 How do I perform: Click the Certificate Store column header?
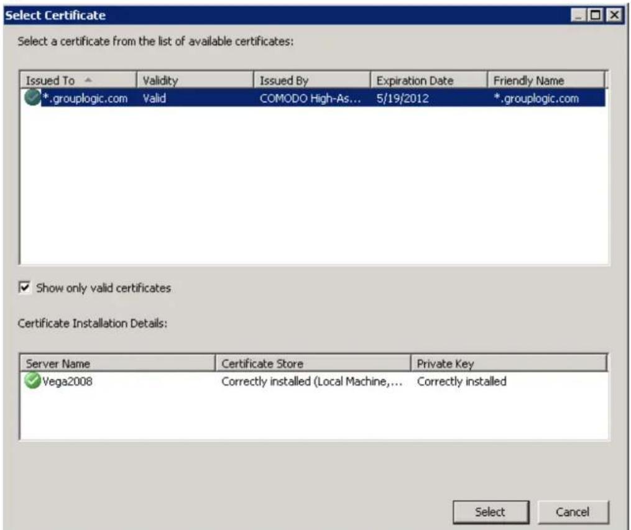[313, 363]
